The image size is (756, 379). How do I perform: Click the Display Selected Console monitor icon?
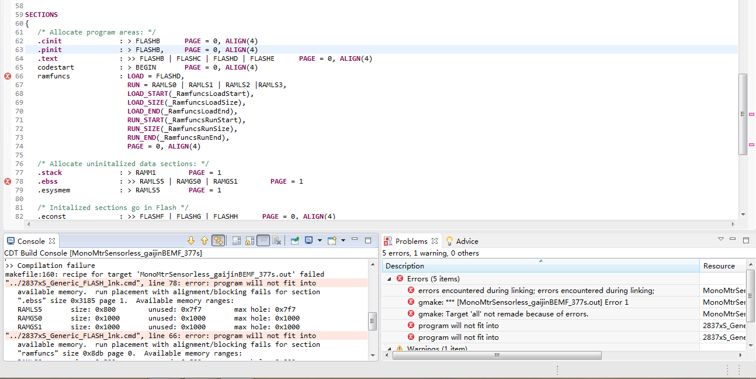[x=308, y=240]
